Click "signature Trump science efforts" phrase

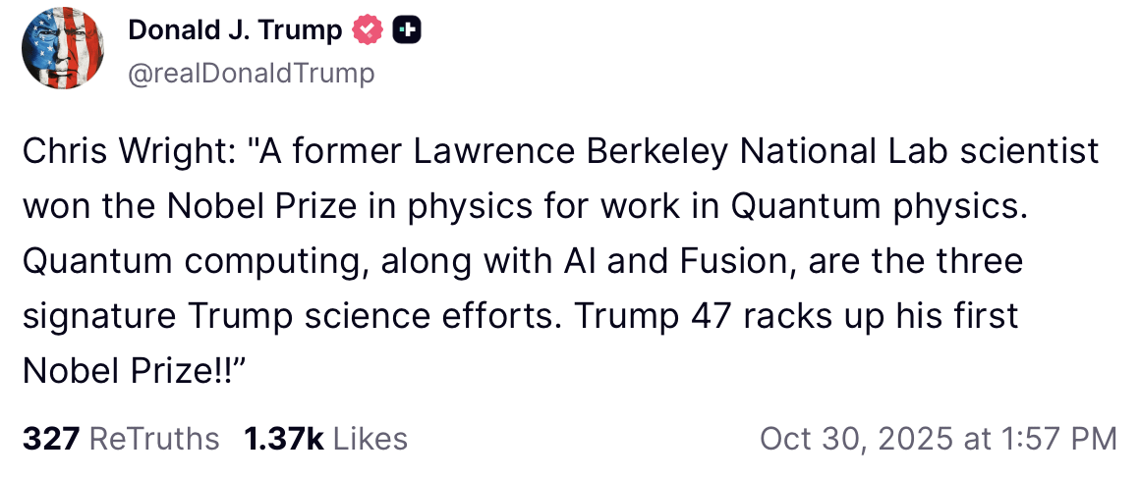(x=290, y=316)
